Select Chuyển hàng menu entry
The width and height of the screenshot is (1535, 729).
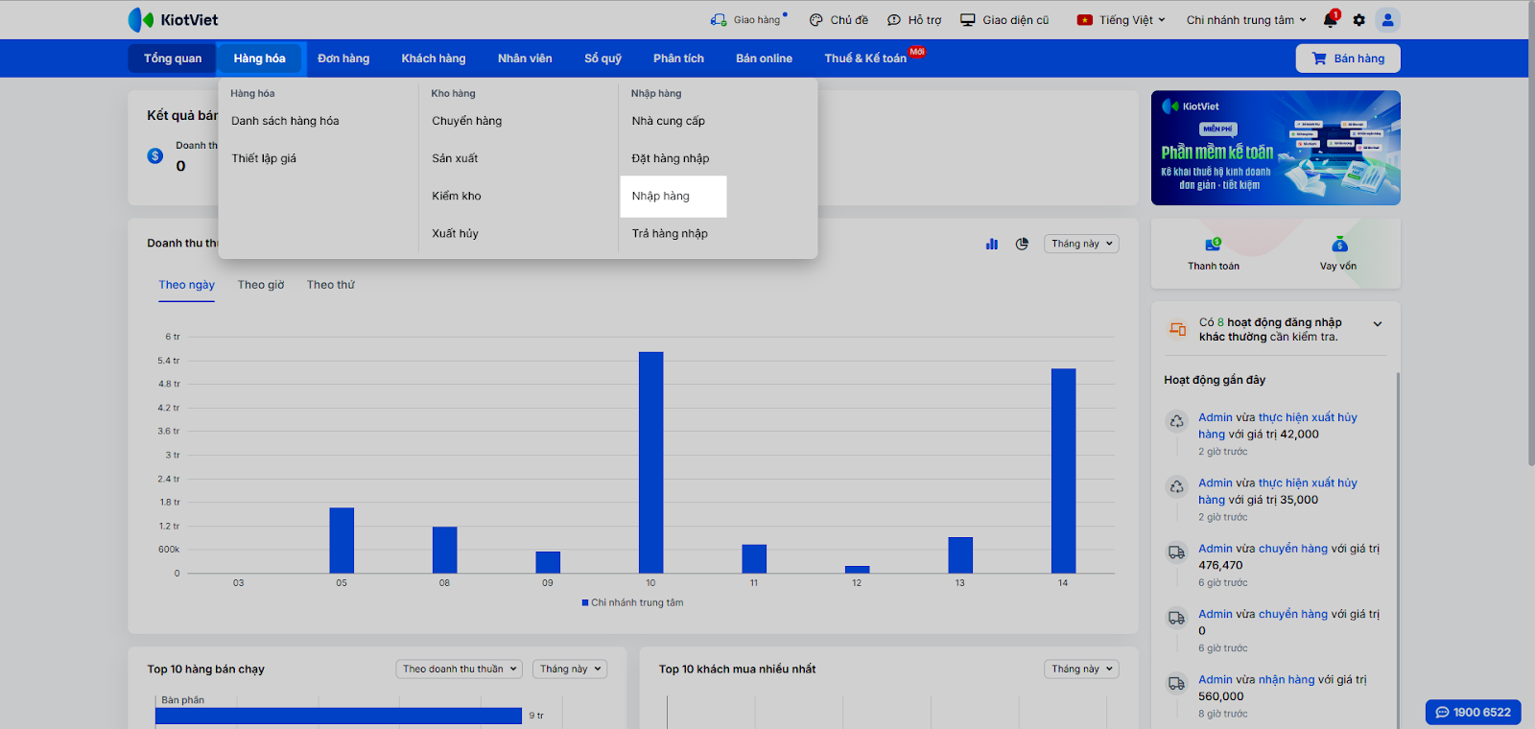coord(467,121)
